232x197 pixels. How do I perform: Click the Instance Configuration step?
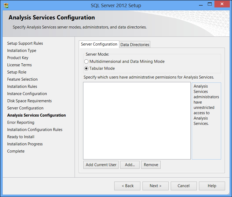[x=27, y=94]
